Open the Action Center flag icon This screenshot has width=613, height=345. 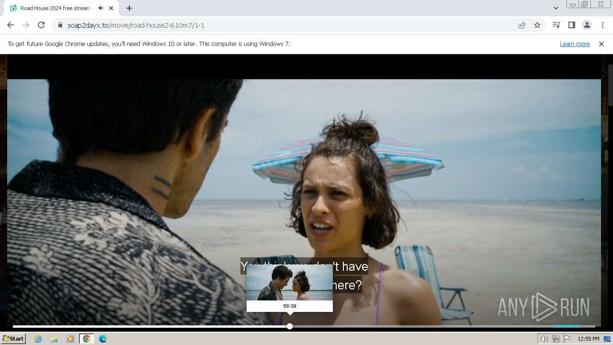coord(568,339)
